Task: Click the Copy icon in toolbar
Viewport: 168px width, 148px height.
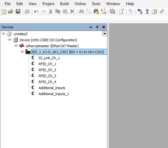Action: click(58, 11)
